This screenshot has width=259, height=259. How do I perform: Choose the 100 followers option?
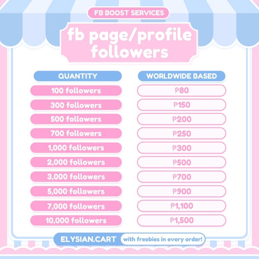76,91
